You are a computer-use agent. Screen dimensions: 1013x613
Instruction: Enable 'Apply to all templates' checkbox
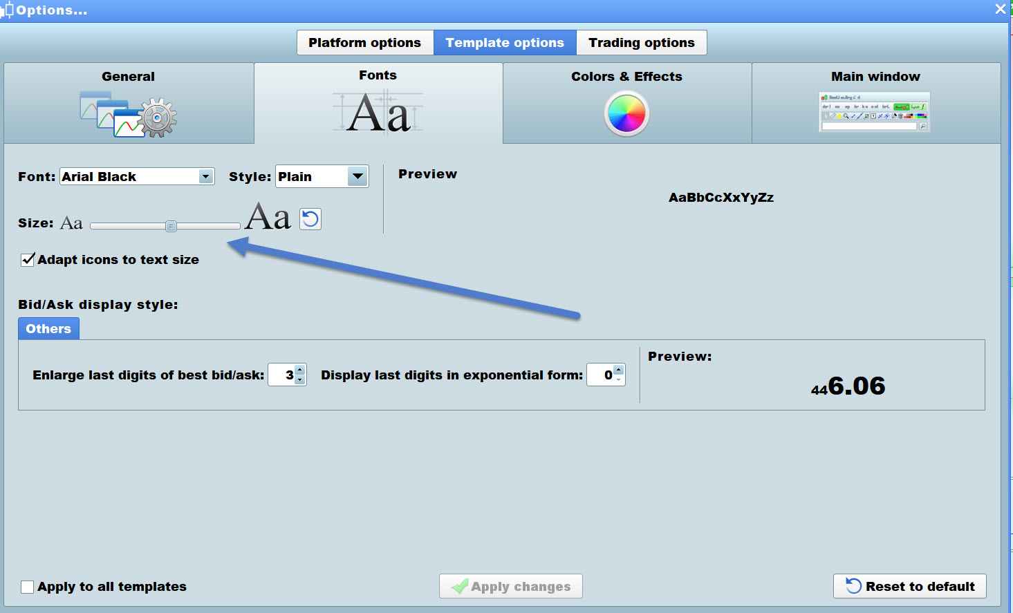(x=28, y=587)
